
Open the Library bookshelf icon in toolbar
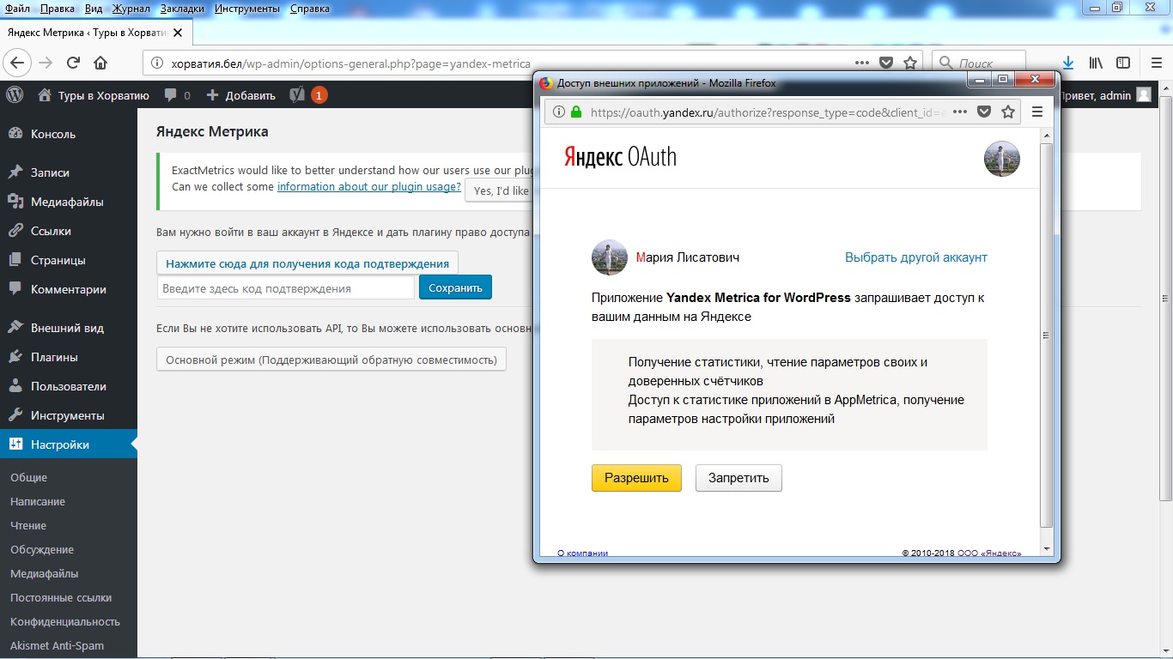coord(1096,63)
